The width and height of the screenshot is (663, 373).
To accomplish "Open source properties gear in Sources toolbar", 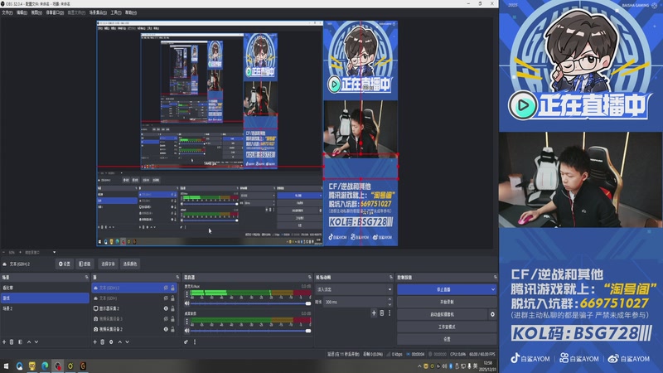I will tap(111, 342).
